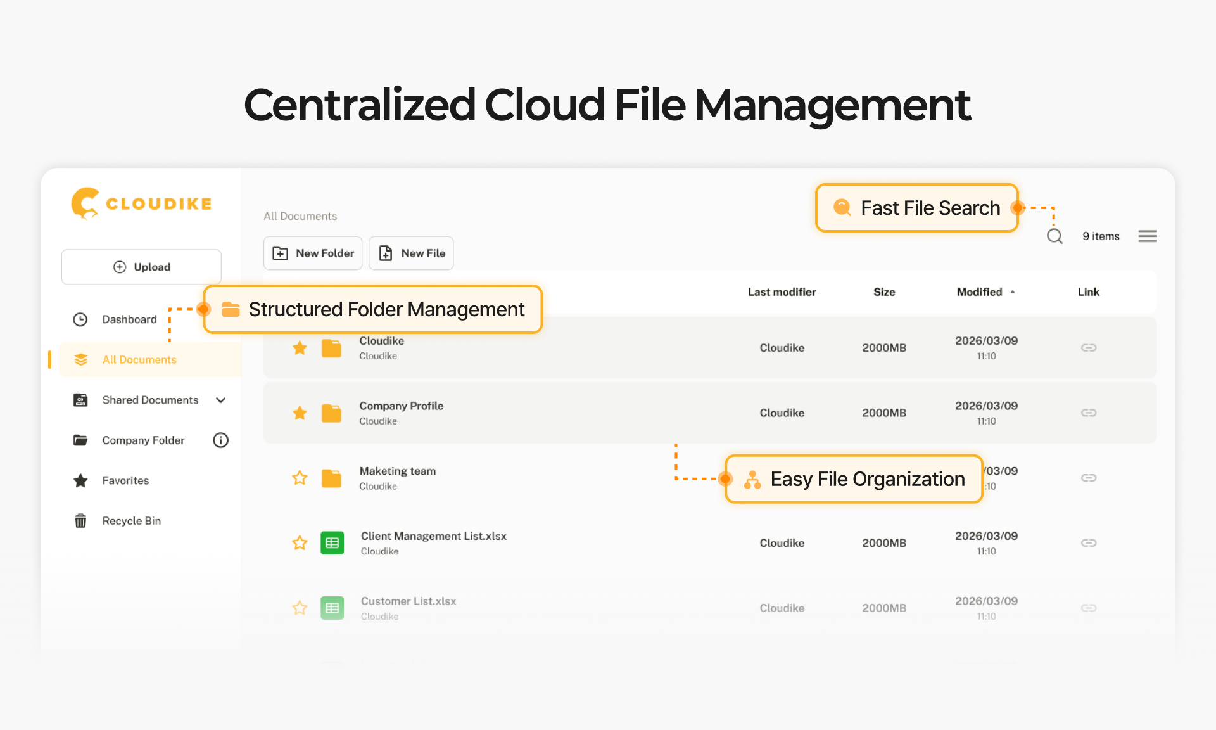This screenshot has height=730, width=1216.
Task: Click the New File button
Action: click(x=411, y=253)
